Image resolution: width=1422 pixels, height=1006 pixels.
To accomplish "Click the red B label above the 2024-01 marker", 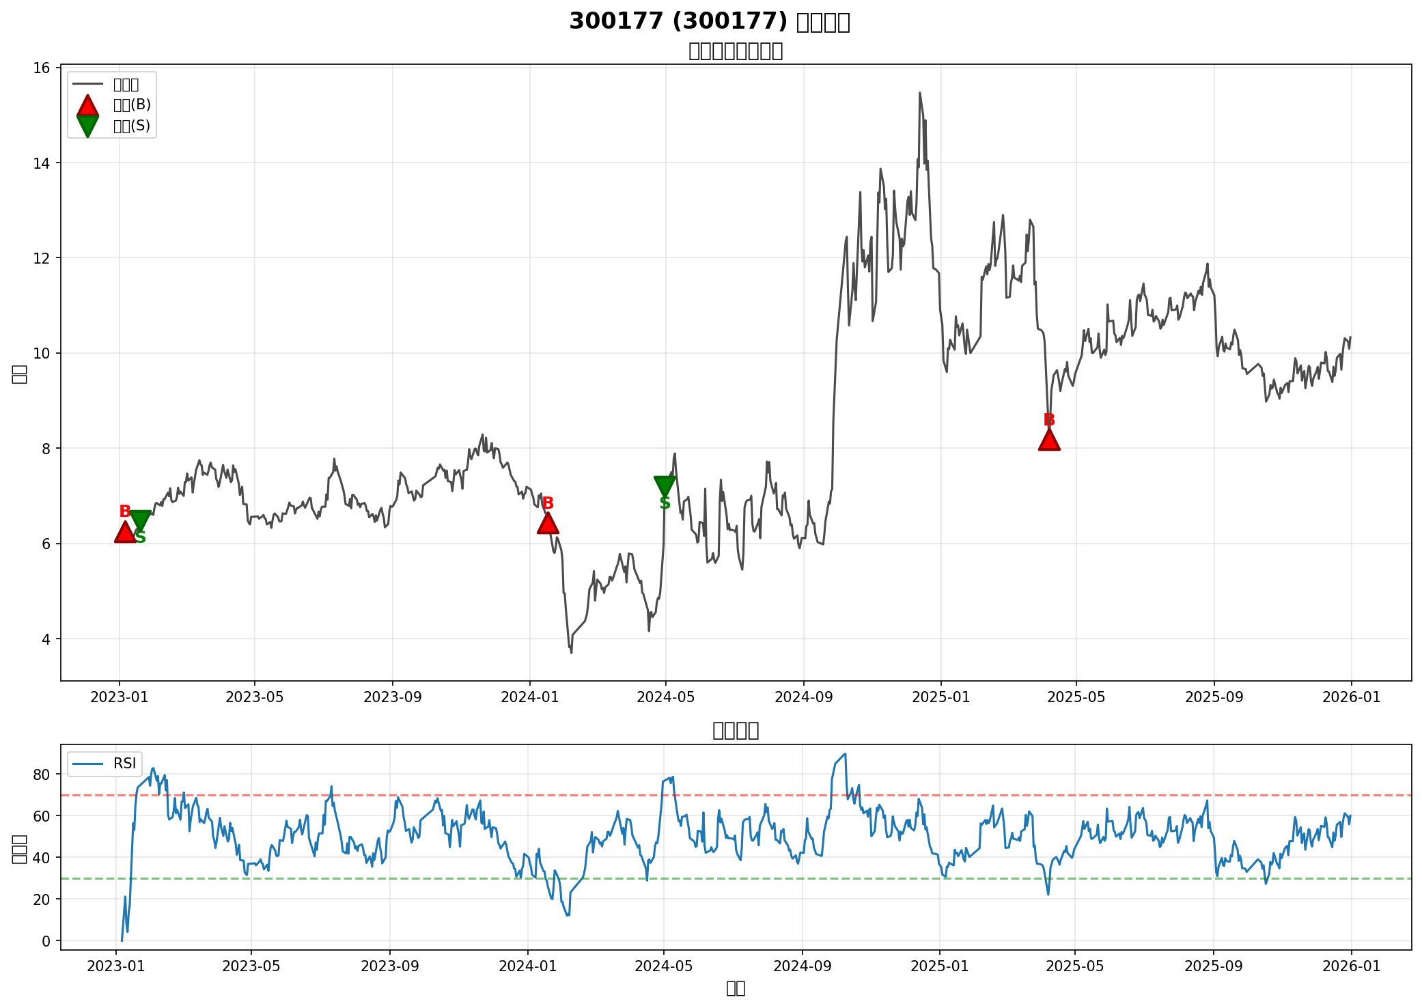I will click(548, 503).
